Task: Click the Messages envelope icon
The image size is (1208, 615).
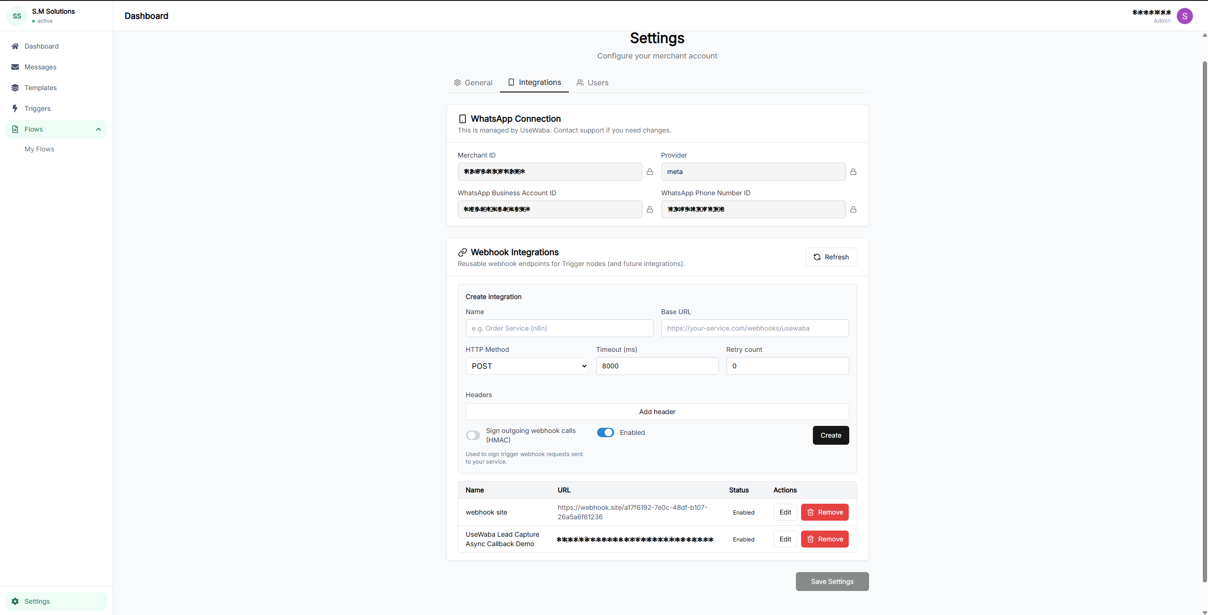Action: pyautogui.click(x=15, y=67)
